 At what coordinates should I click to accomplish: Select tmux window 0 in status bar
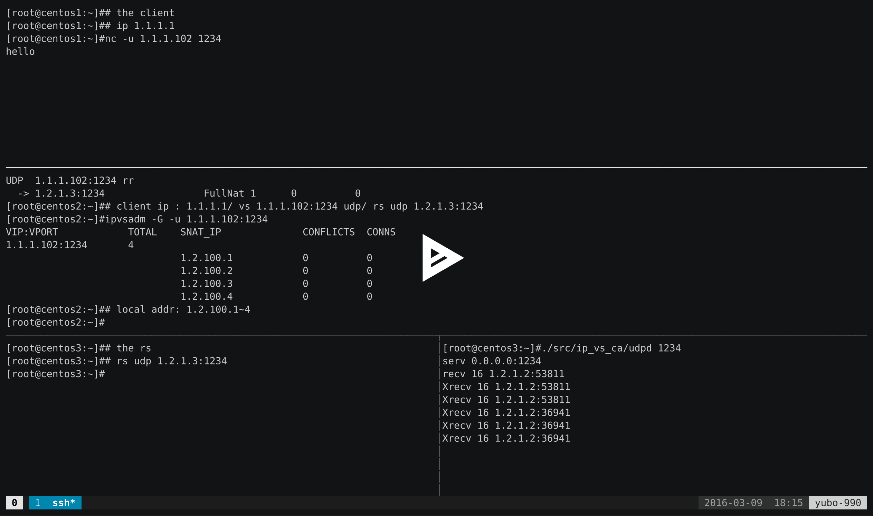14,503
